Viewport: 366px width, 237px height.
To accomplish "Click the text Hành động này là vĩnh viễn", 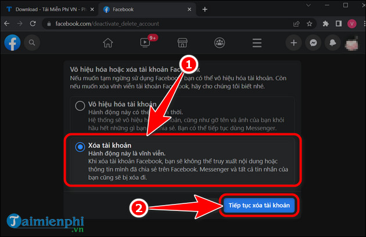I will pos(127,154).
